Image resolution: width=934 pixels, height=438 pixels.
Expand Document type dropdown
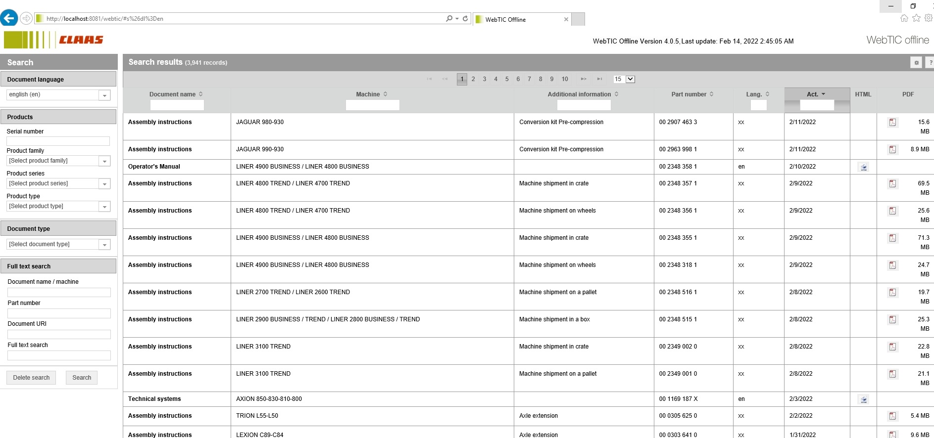[104, 245]
